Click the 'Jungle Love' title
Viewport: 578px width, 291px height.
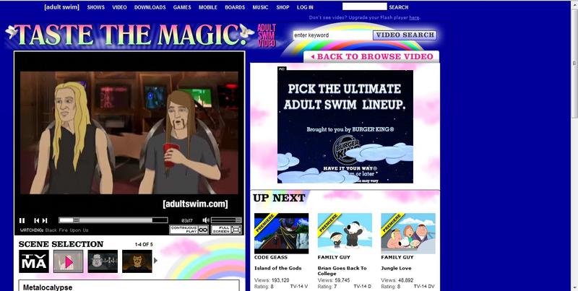396,268
